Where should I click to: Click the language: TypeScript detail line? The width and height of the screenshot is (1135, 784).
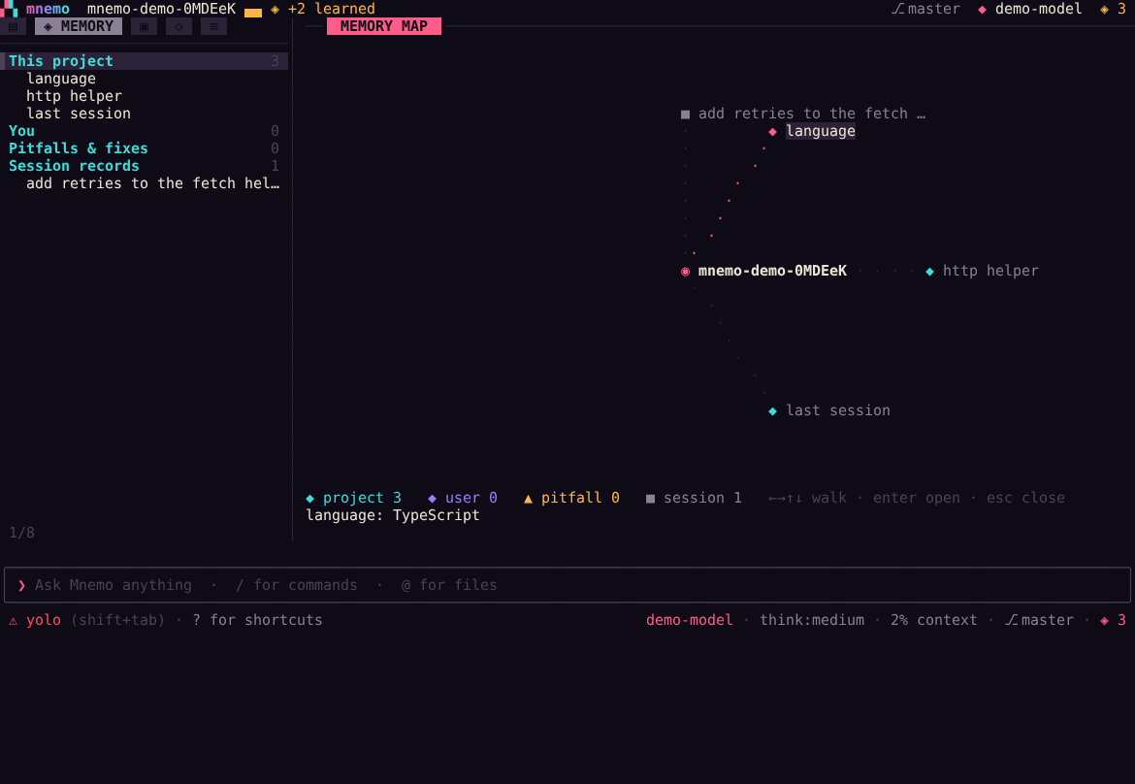tap(392, 514)
